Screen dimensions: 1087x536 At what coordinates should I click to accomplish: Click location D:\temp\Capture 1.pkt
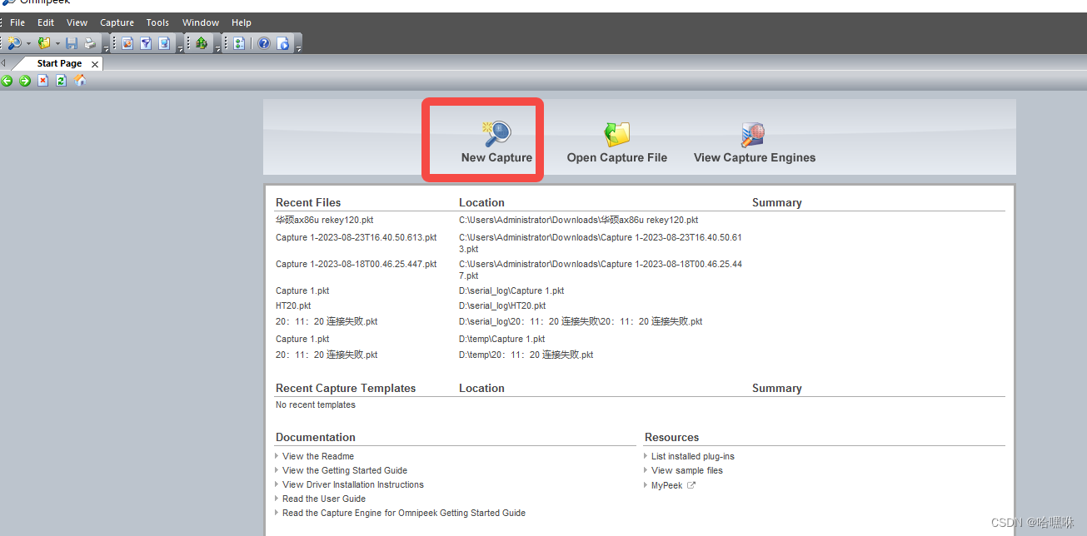[502, 339]
